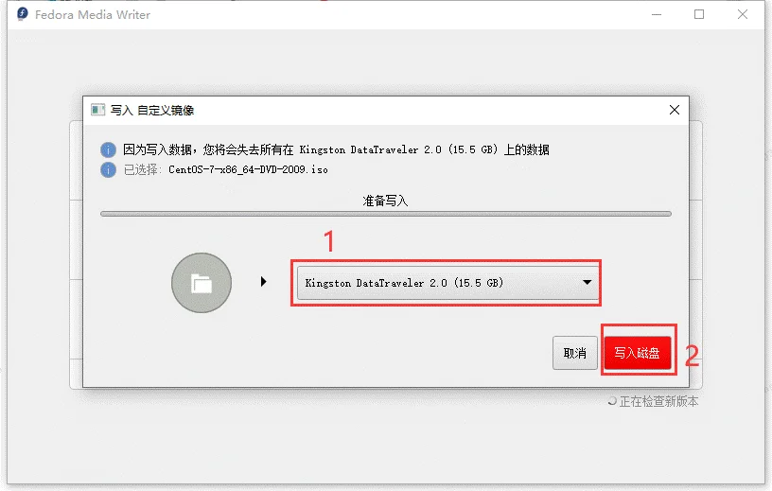Screen dimensions: 772x491
Task: Click the dropdown arrow of drive selector
Action: point(587,282)
